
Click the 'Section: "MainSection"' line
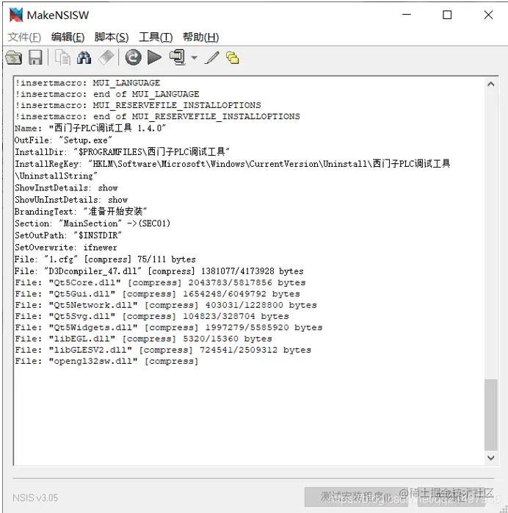click(x=92, y=223)
